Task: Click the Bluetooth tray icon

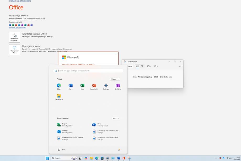Action: coord(223,158)
